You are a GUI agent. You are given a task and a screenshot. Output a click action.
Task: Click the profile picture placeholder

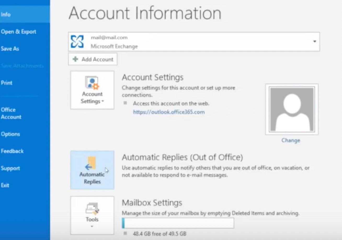tap(292, 109)
